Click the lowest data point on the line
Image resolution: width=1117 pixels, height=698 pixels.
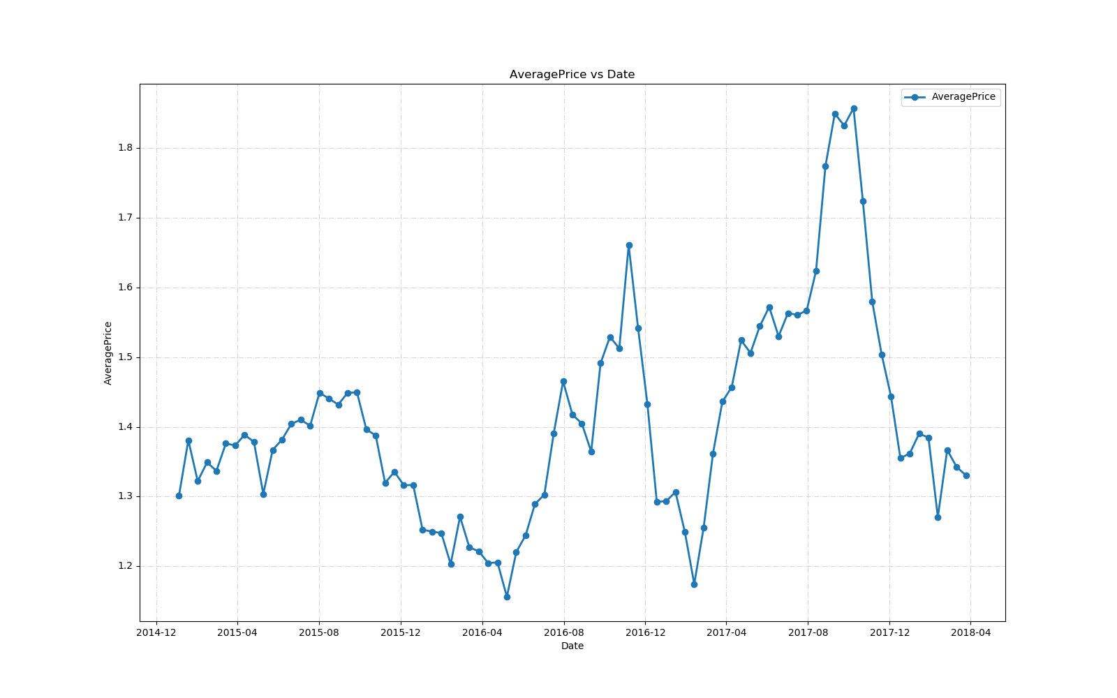pyautogui.click(x=507, y=597)
